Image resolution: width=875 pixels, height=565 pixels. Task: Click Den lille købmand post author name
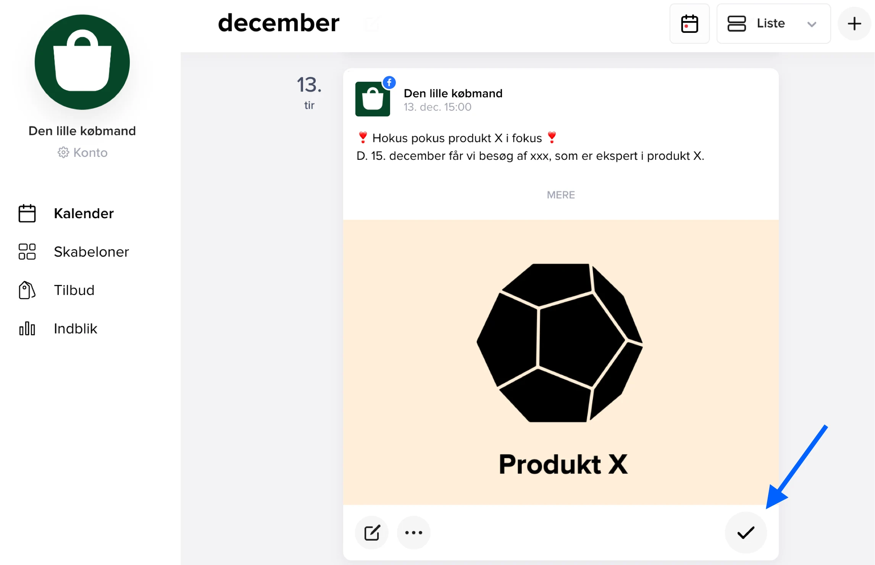pyautogui.click(x=453, y=93)
